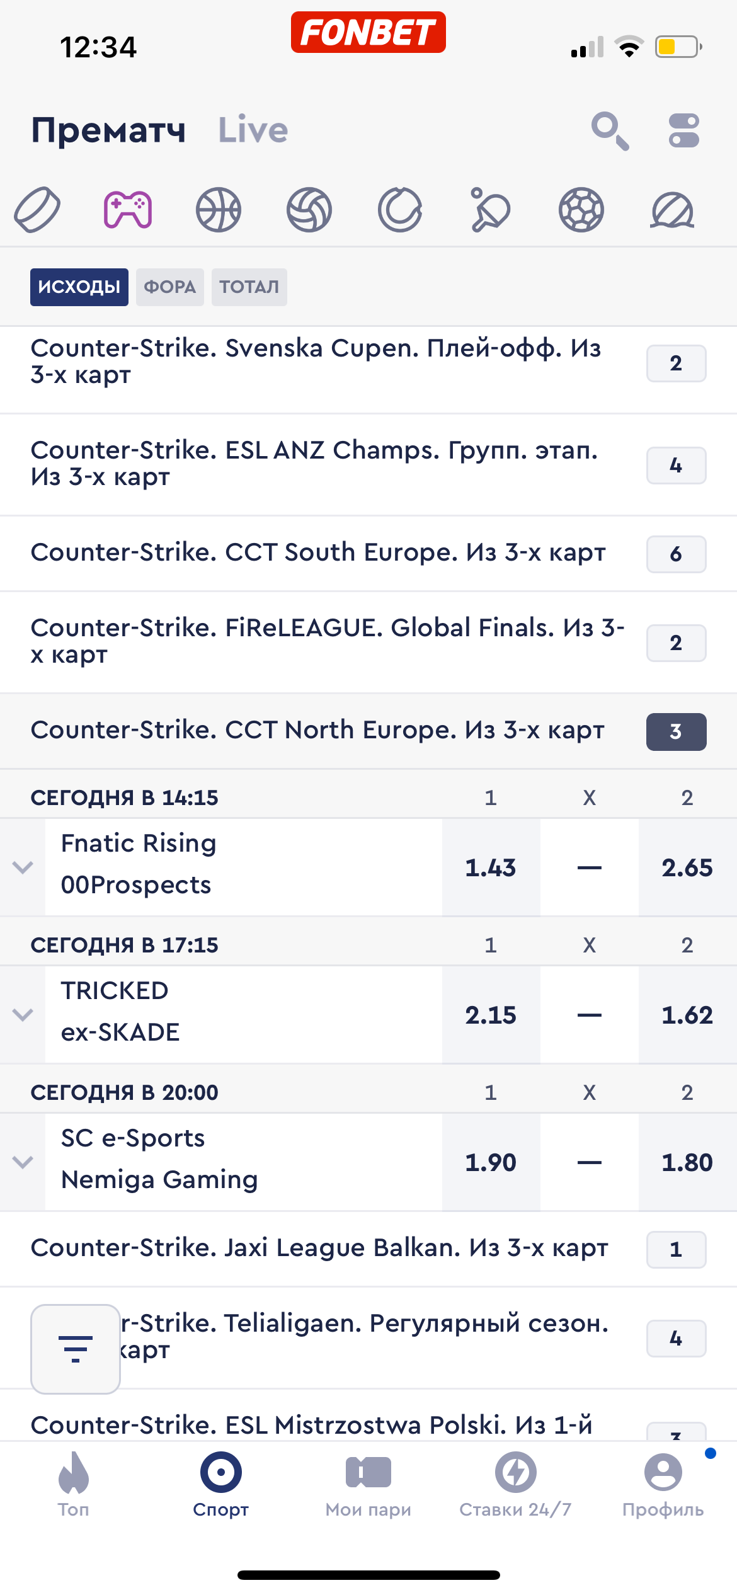
Task: Open the Профиль tab
Action: click(663, 1485)
